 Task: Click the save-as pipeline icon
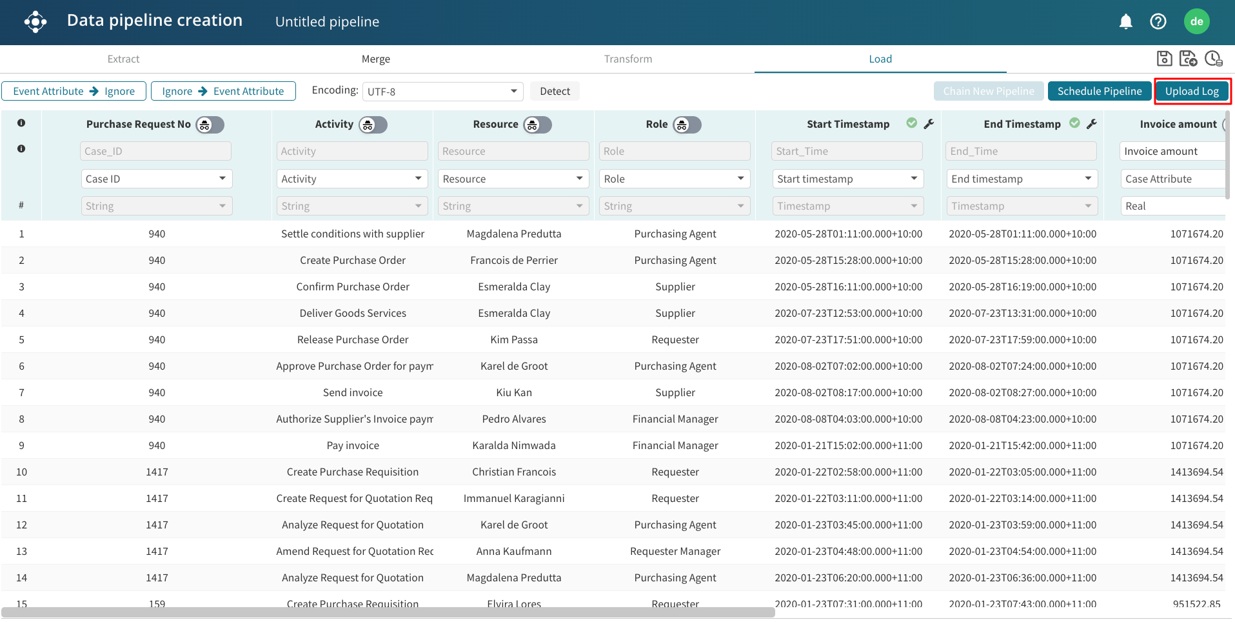tap(1188, 59)
